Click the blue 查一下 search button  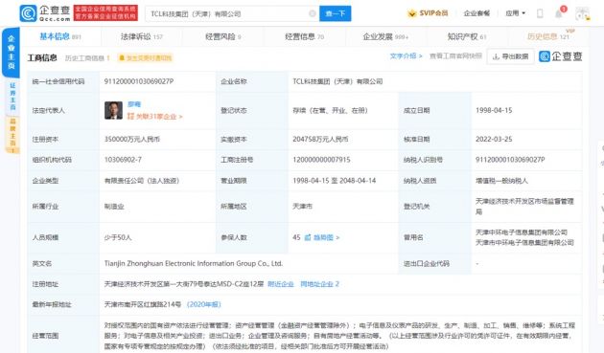click(x=336, y=13)
